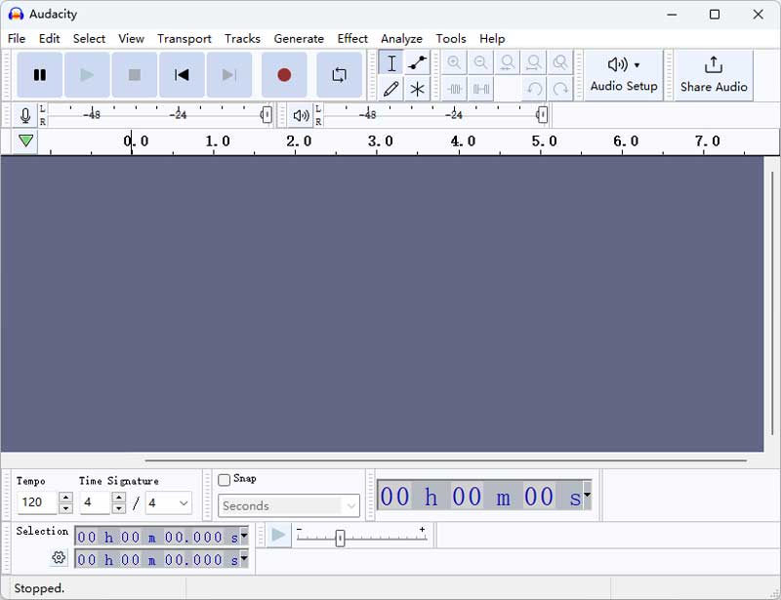Screen dimensions: 781x600
Task: Open the Effect menu
Action: point(351,38)
